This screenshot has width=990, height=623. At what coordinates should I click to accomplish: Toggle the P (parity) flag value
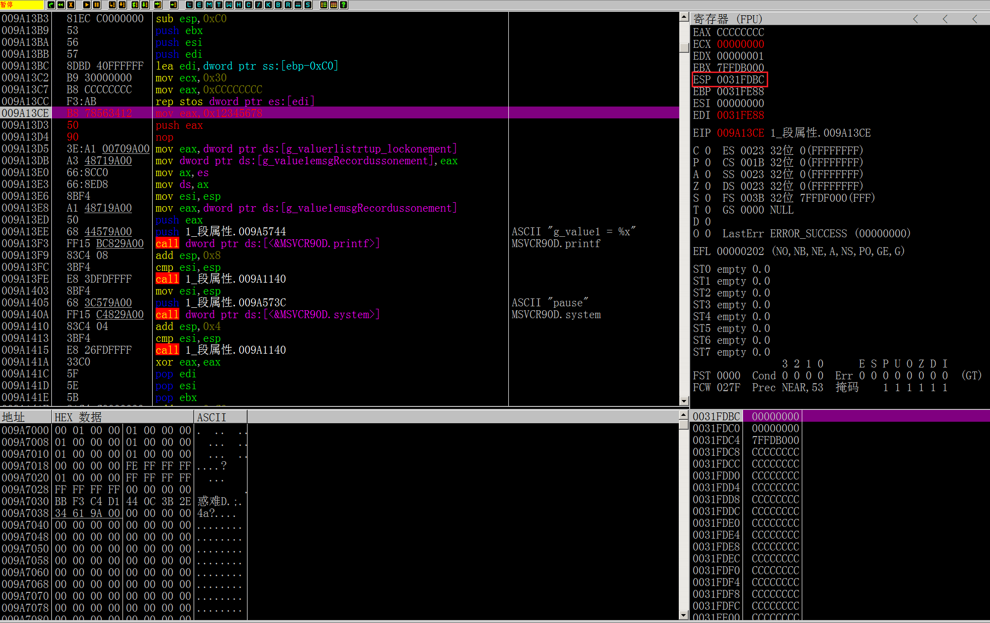[708, 163]
